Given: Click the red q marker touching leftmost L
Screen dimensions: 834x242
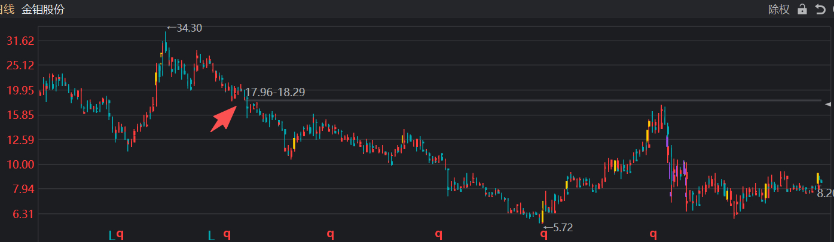Looking at the screenshot, I should coord(120,235).
